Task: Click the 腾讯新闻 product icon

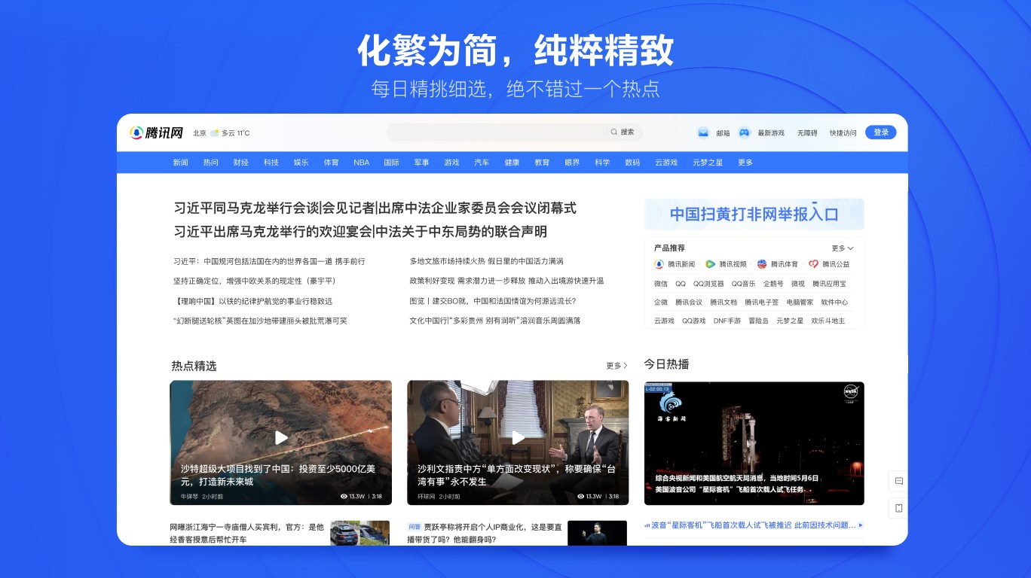Action: 659,264
